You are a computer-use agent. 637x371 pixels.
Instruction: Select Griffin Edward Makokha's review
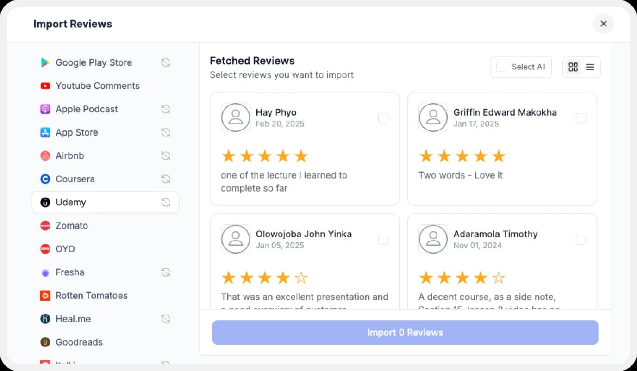(x=581, y=118)
